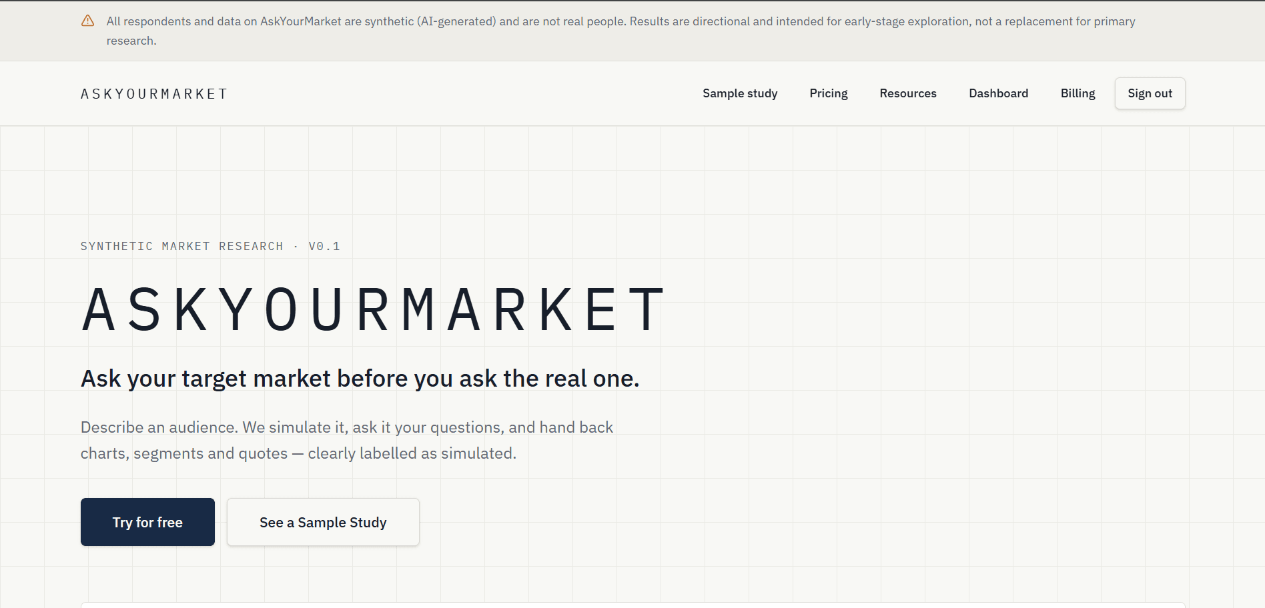Click the synthetic respondents disclaimer text
This screenshot has width=1265, height=608.
(x=621, y=31)
